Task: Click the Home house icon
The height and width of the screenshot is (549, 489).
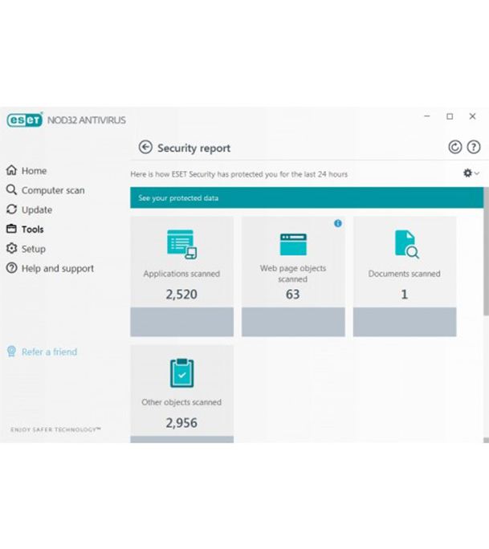Action: [11, 170]
